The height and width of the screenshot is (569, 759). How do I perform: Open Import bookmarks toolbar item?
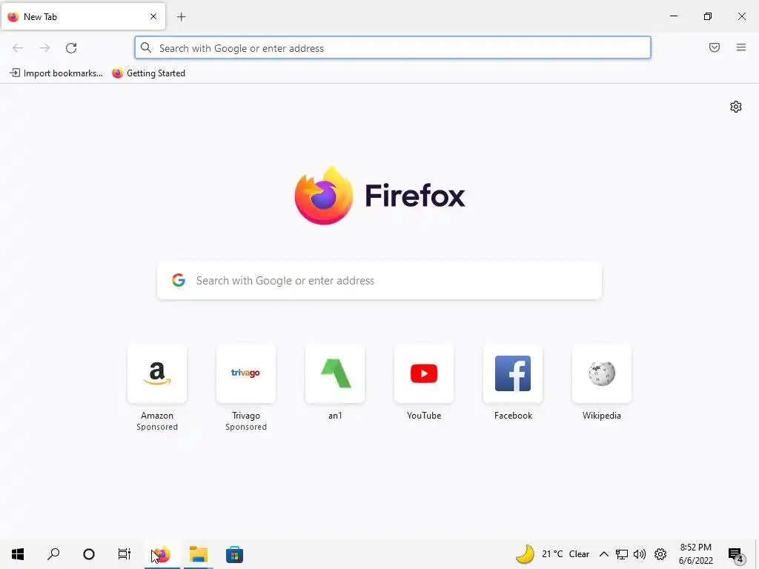tap(56, 73)
